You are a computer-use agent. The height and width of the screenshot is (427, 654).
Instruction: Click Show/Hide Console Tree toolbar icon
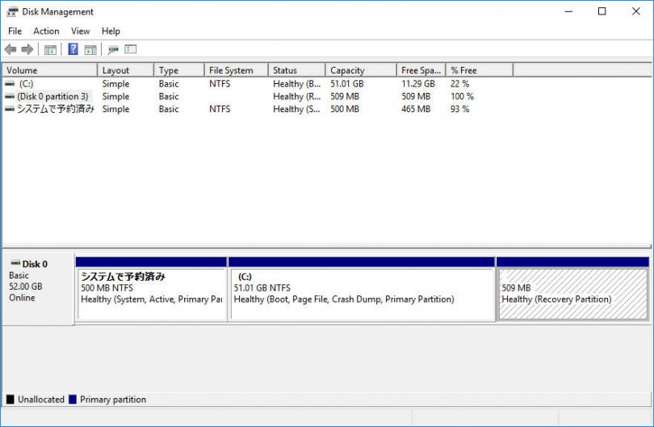50,50
